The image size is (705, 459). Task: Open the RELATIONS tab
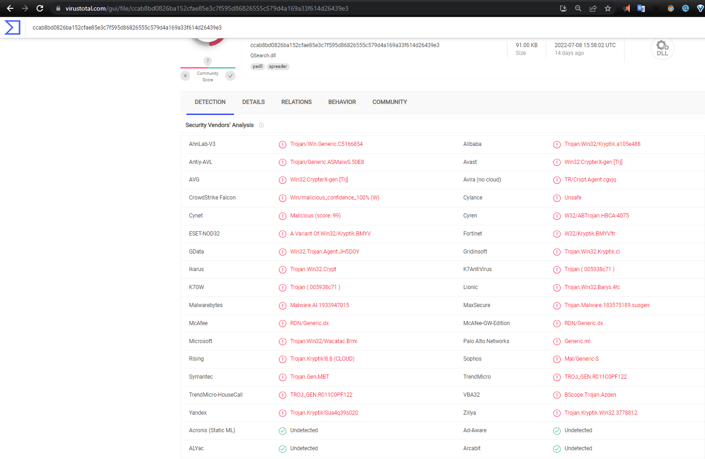[x=297, y=102]
